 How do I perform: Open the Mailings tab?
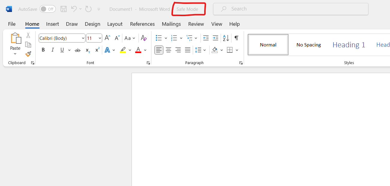coord(171,24)
